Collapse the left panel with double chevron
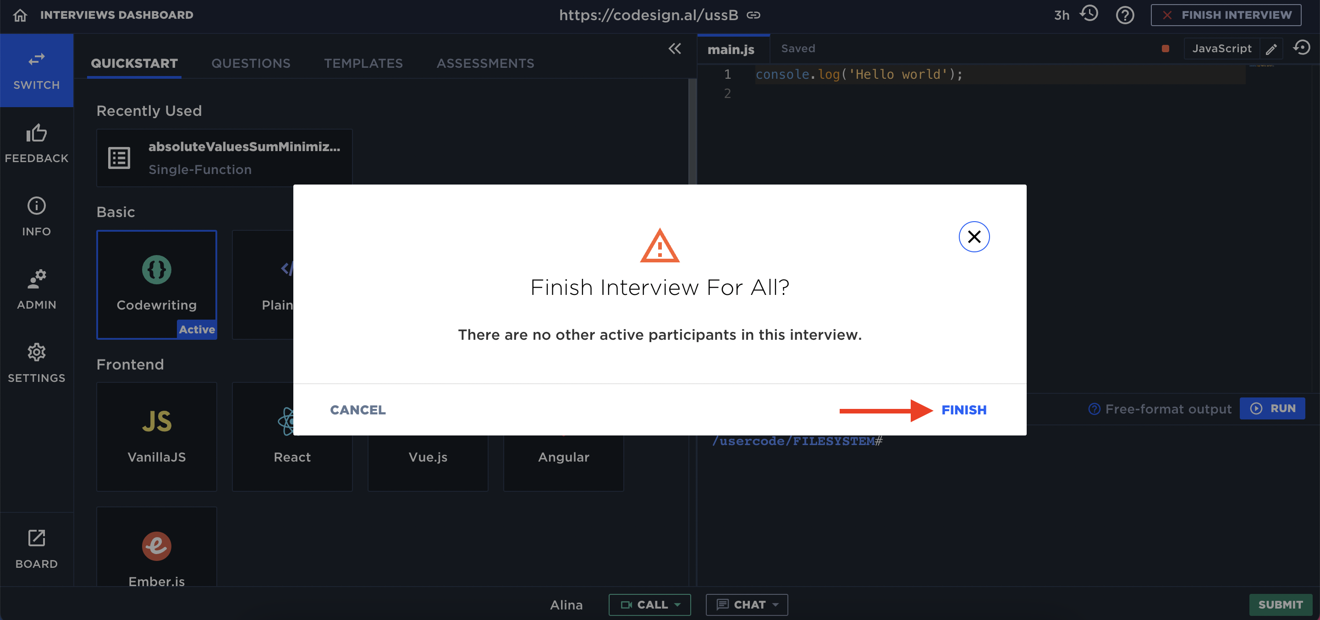The width and height of the screenshot is (1320, 620). point(675,49)
